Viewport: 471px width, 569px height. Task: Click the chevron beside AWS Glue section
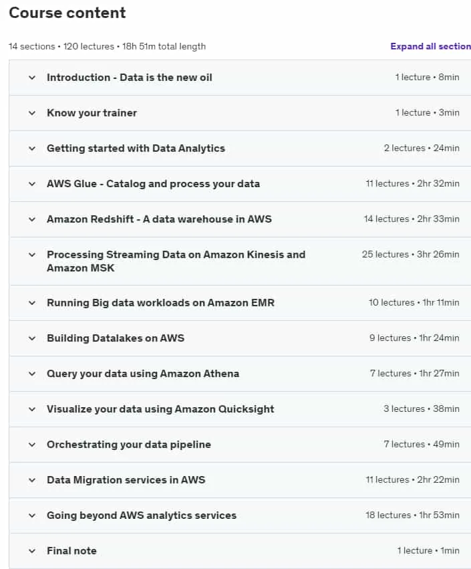(x=32, y=184)
